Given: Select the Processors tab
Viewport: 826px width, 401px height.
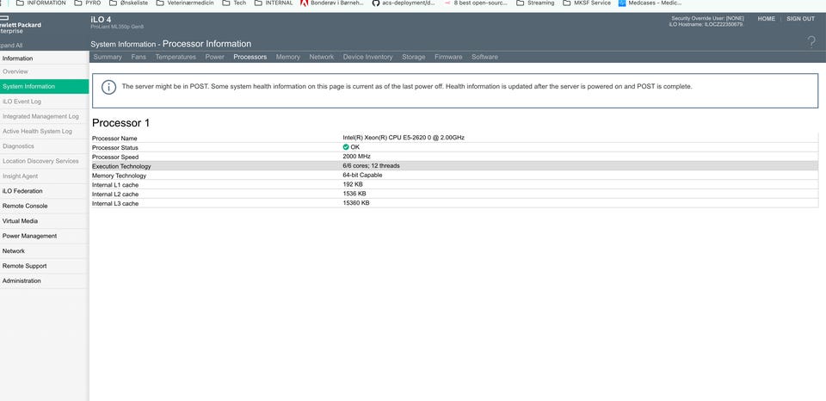Looking at the screenshot, I should tap(250, 57).
